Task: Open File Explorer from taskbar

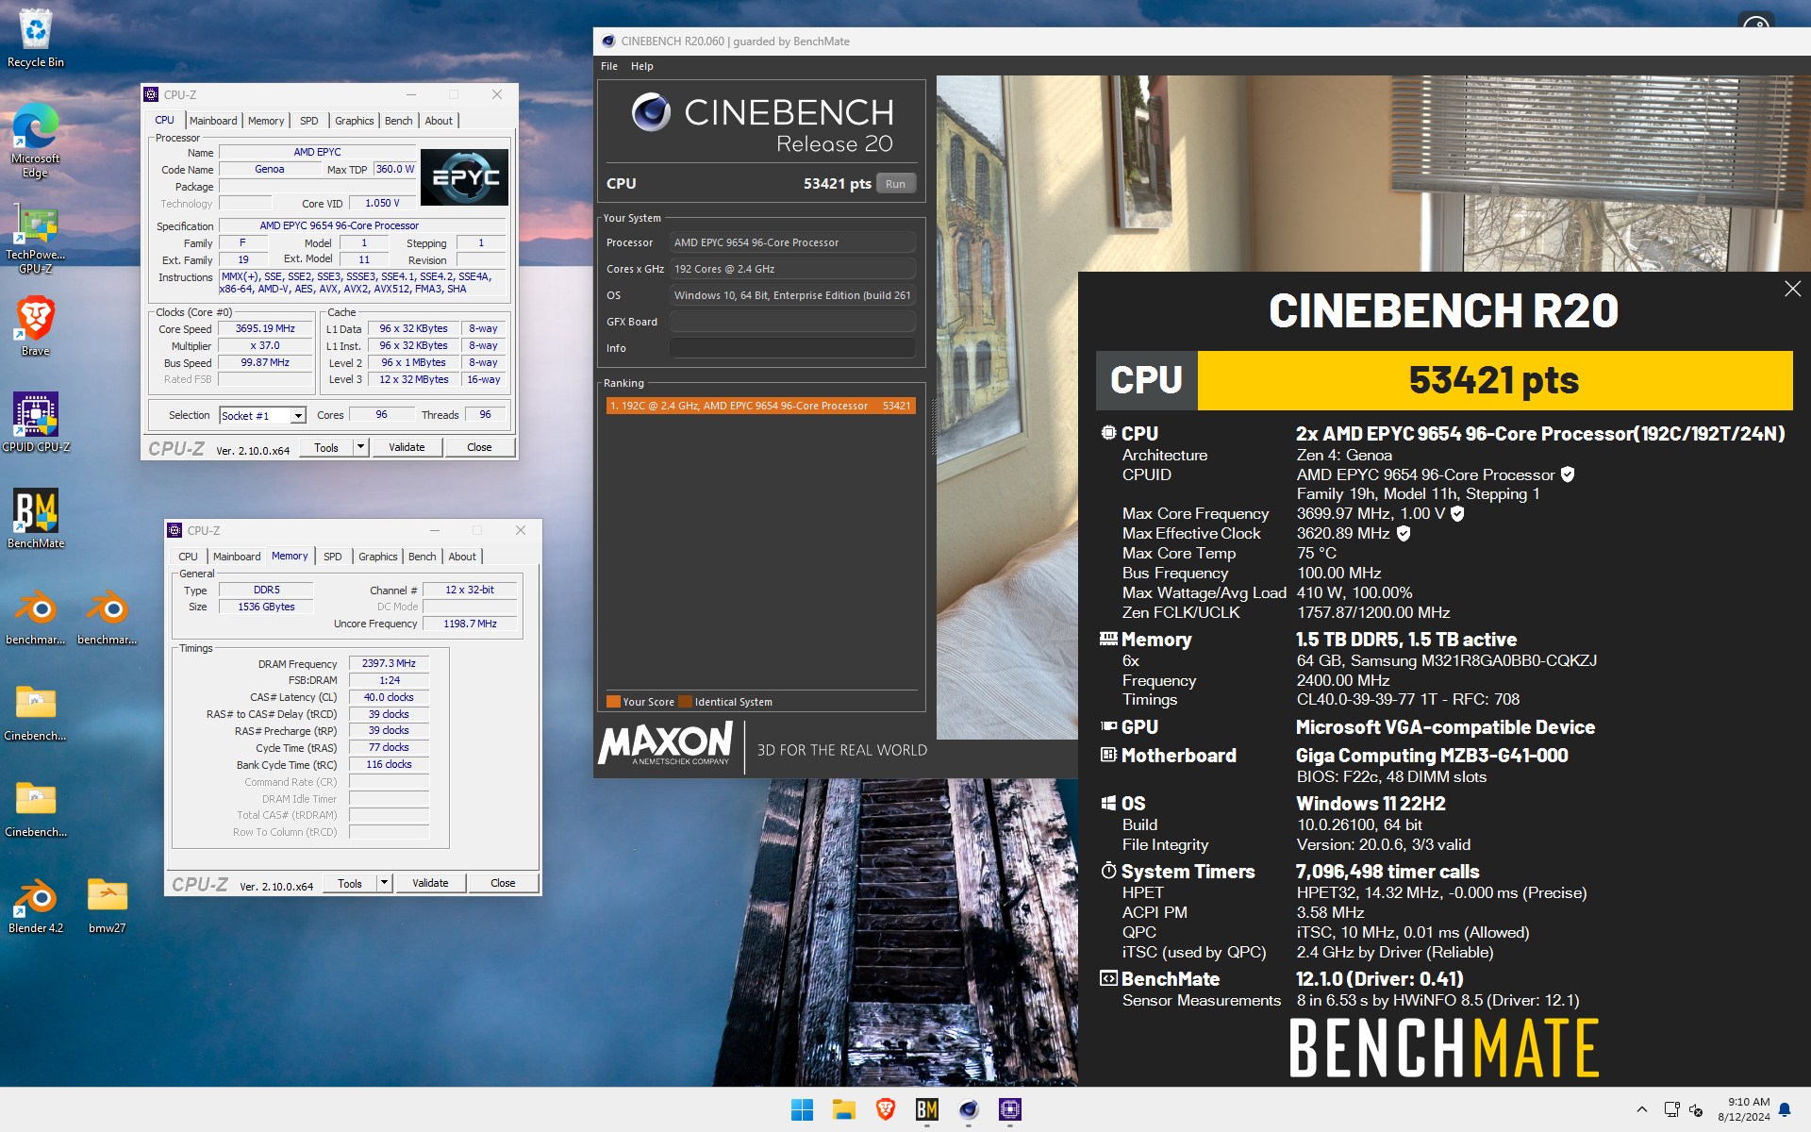Action: click(x=843, y=1109)
